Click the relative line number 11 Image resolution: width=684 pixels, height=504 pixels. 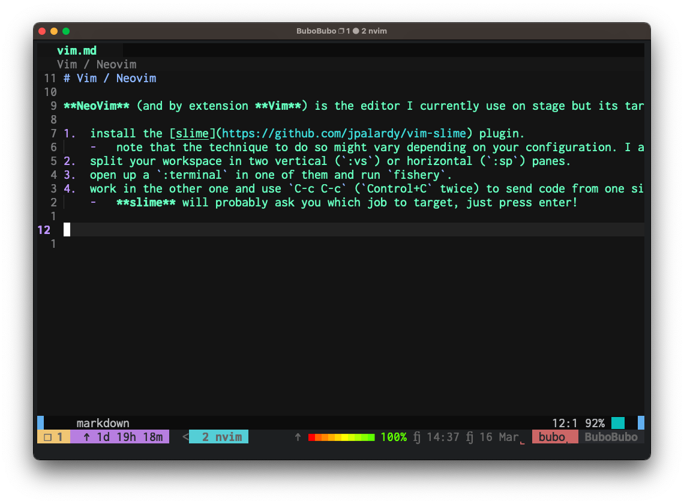[50, 79]
